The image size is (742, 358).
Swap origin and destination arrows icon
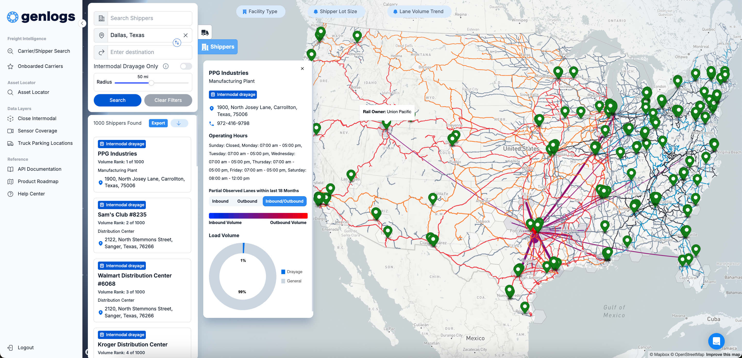tap(177, 43)
